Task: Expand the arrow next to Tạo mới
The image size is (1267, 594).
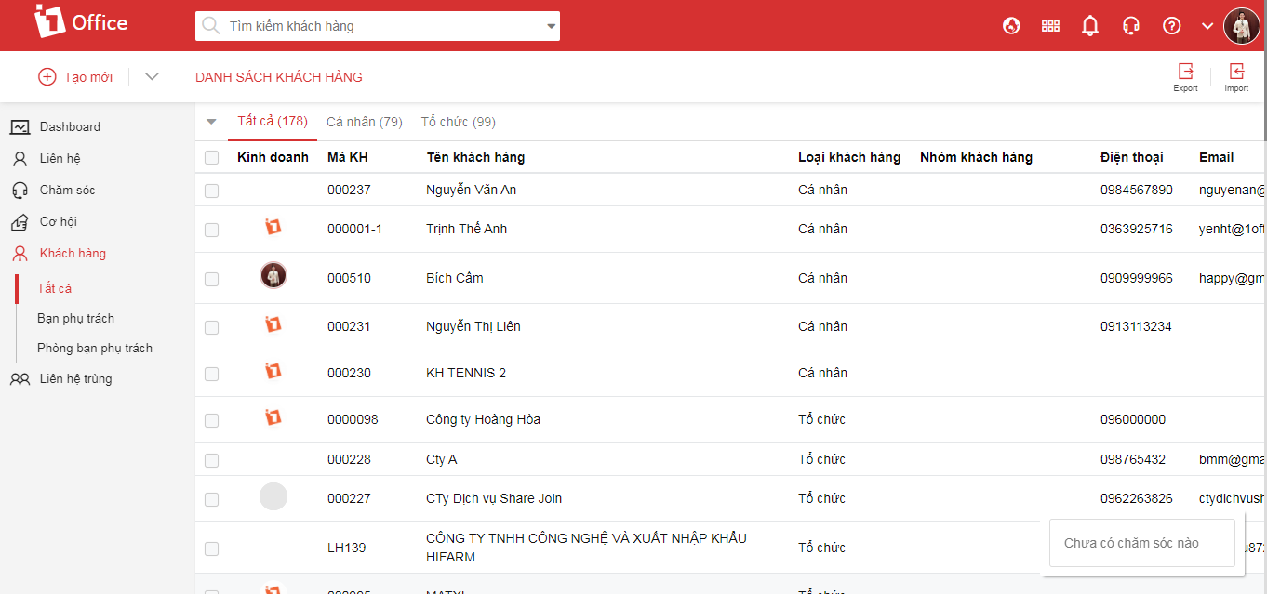Action: tap(153, 77)
